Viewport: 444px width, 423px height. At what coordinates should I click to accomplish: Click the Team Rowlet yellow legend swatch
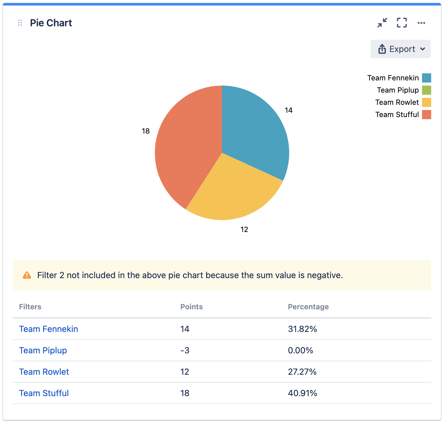[x=426, y=102]
